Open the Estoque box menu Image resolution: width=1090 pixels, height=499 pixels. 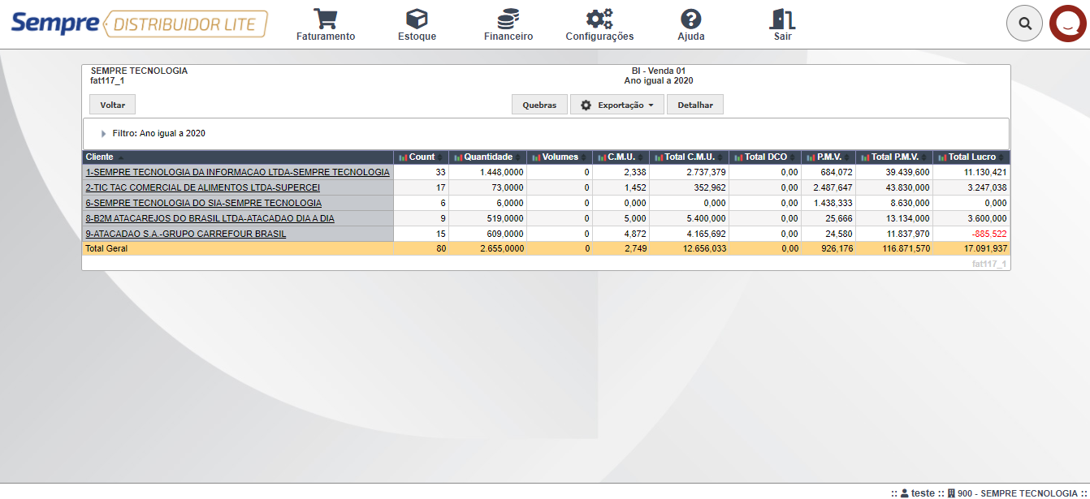point(417,24)
